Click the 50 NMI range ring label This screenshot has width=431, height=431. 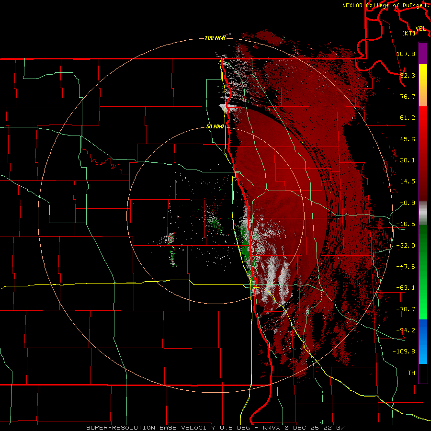(x=215, y=126)
